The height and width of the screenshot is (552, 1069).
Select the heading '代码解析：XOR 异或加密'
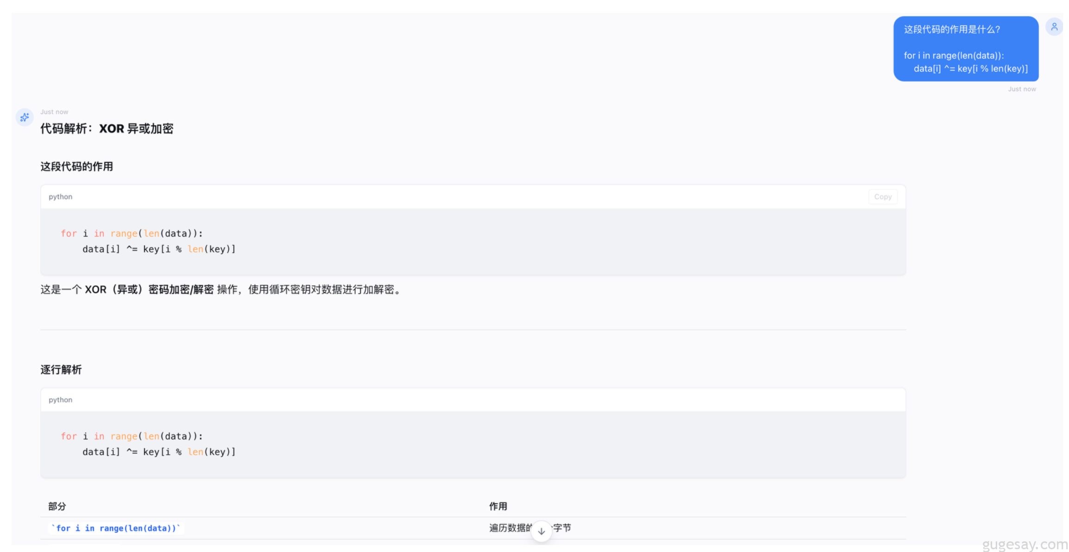tap(107, 128)
